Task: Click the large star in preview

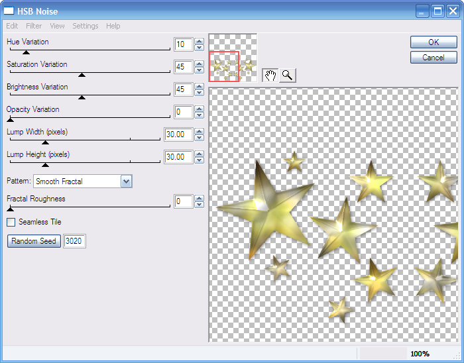Action: pos(265,210)
